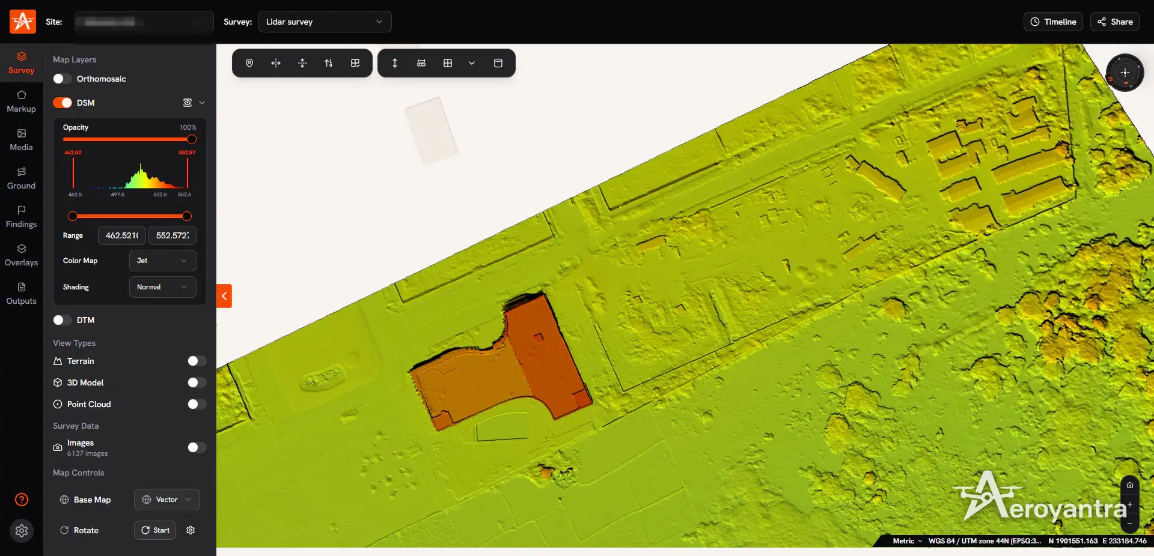The width and height of the screenshot is (1154, 556).
Task: Open the Shading Normal dropdown
Action: coord(163,287)
